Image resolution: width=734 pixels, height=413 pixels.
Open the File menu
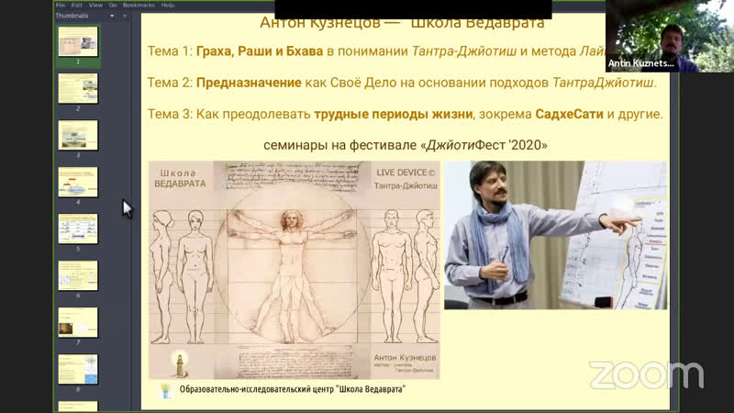(x=61, y=6)
